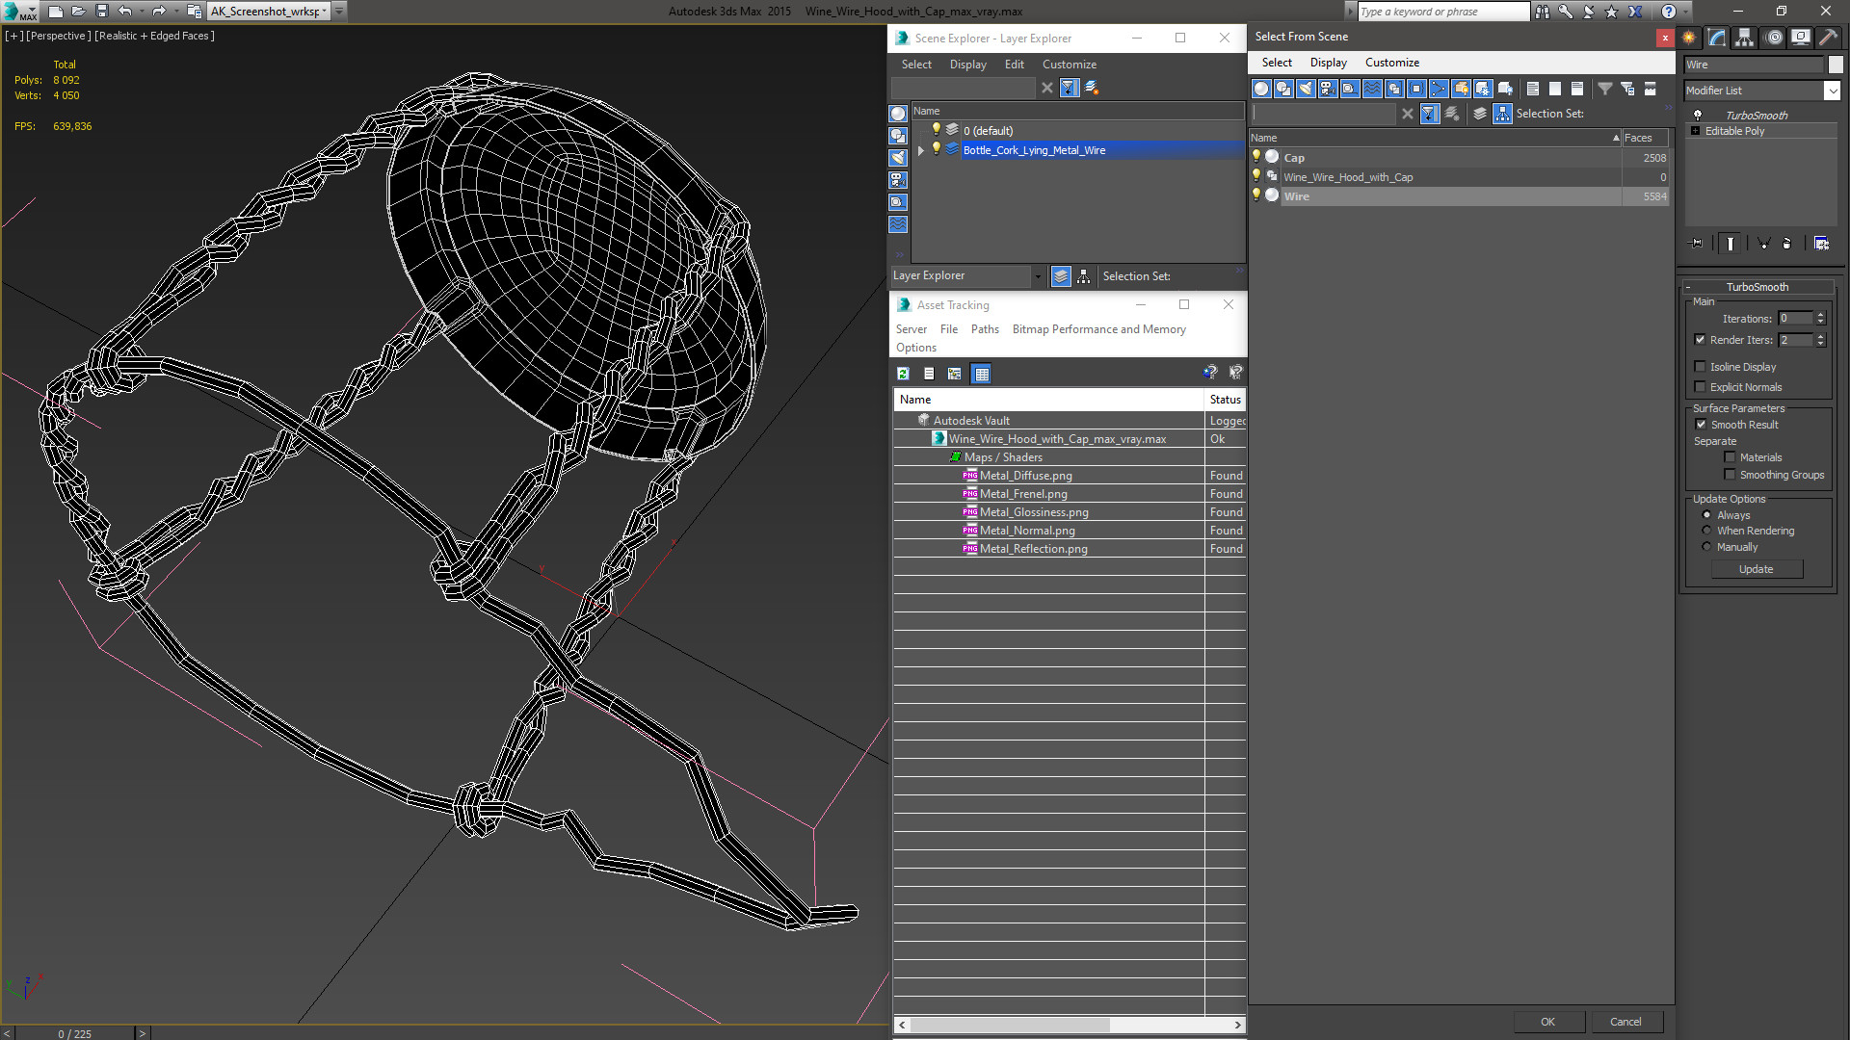Toggle TurboSmooth modifier lightbulb visibility

[1698, 115]
